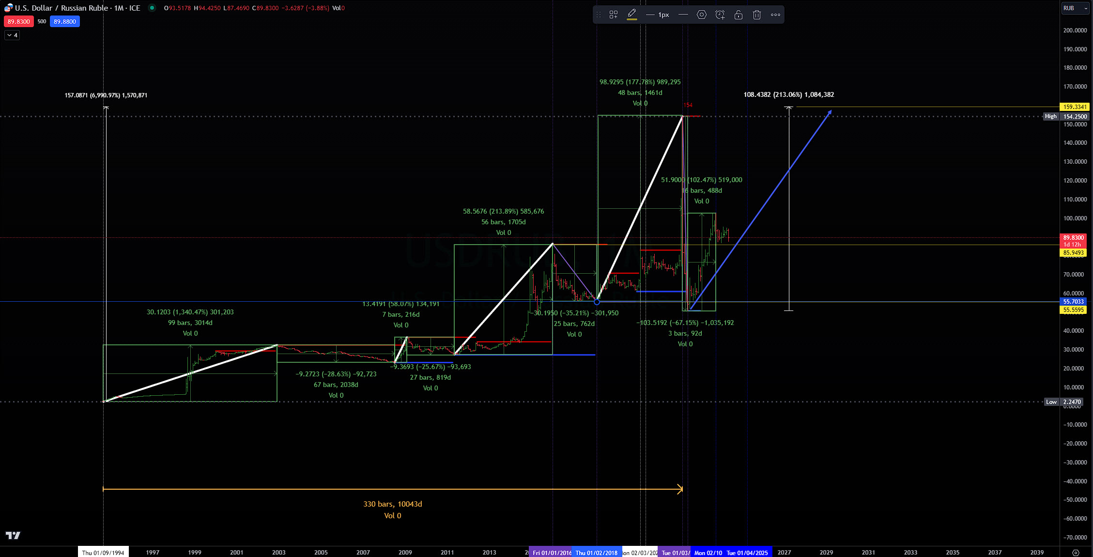Image resolution: width=1093 pixels, height=557 pixels.
Task: Click the Fri 01/01/2016 date marker
Action: click(x=551, y=553)
